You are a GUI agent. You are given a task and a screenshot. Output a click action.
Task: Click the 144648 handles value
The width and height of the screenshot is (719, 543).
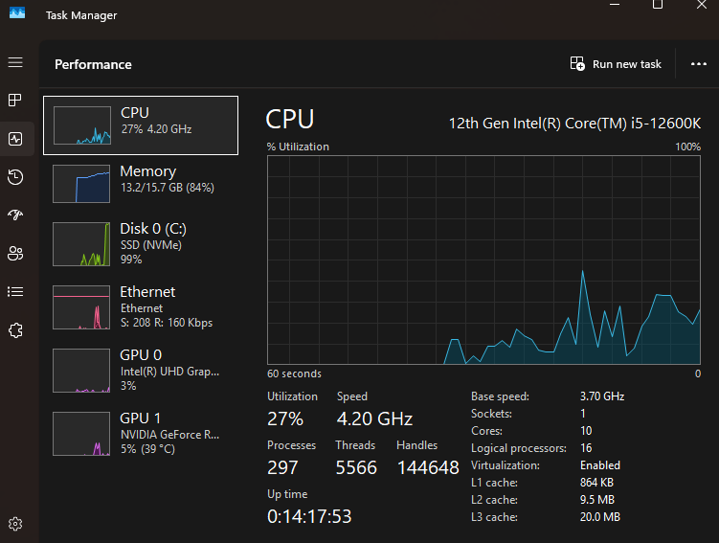(x=428, y=467)
